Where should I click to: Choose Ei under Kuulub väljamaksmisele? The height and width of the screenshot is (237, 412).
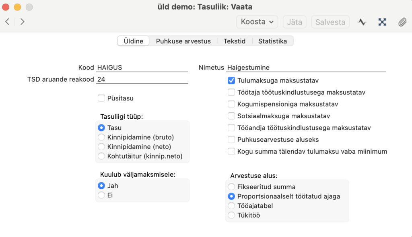(101, 195)
